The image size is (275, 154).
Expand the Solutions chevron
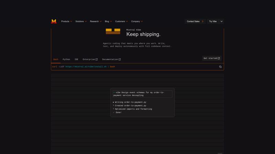tap(86, 22)
